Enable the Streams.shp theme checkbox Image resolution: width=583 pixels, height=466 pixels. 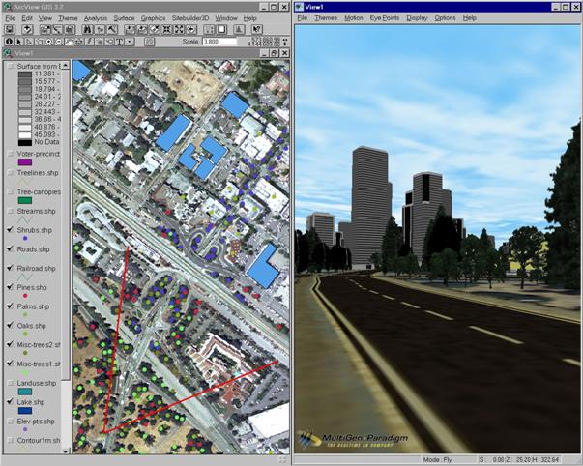(9, 211)
